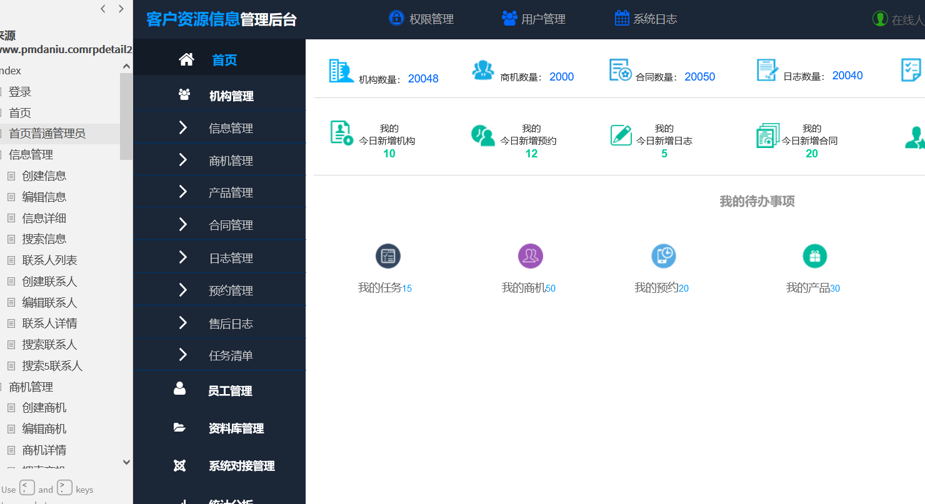Click the 用户管理 users icon
Screen dimensions: 925x504
tap(509, 18)
